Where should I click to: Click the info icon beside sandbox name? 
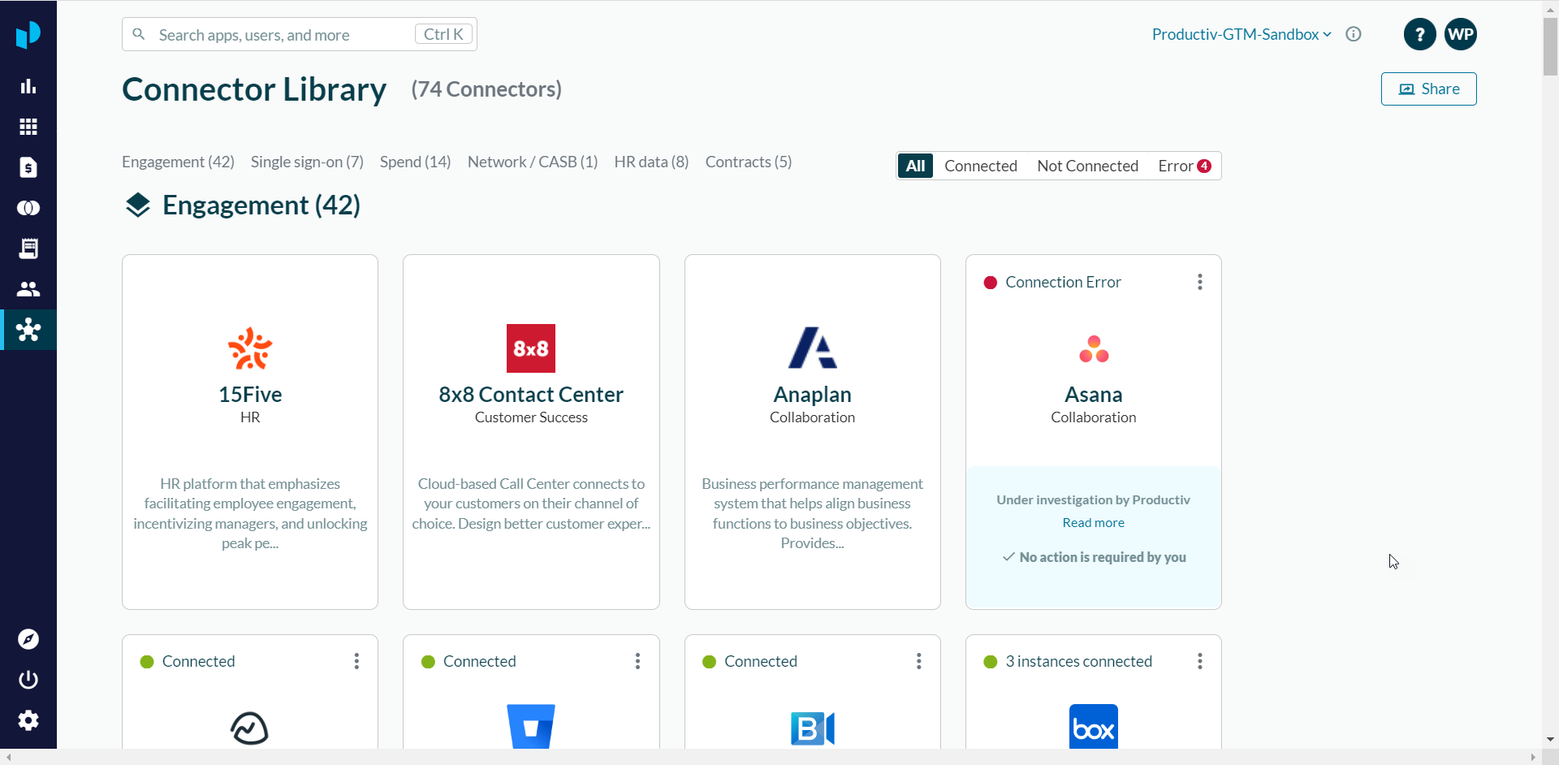point(1354,34)
